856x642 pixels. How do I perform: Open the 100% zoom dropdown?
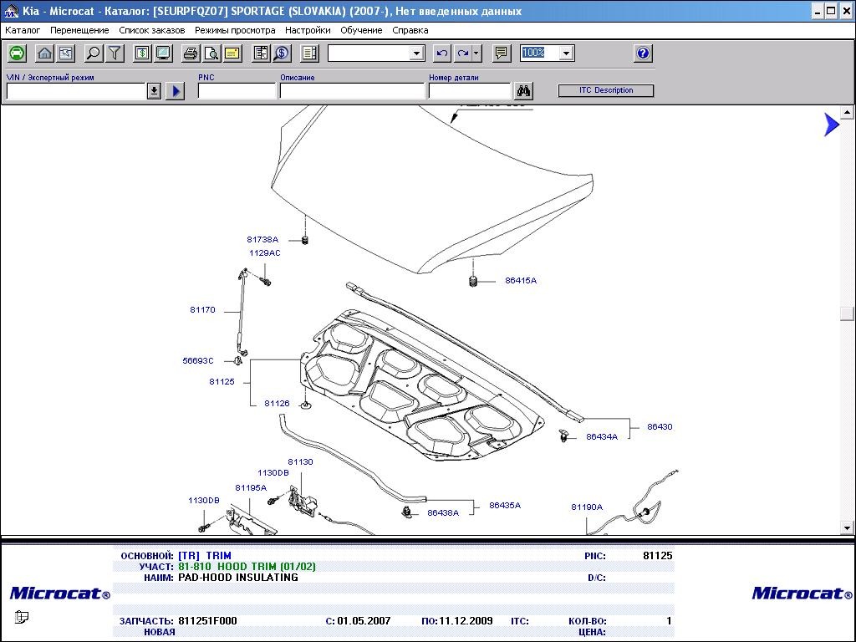(566, 53)
